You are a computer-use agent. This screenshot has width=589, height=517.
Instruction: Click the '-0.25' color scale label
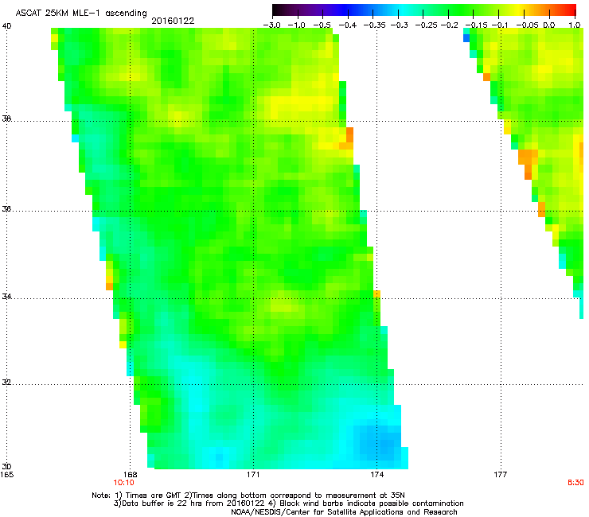pos(426,25)
